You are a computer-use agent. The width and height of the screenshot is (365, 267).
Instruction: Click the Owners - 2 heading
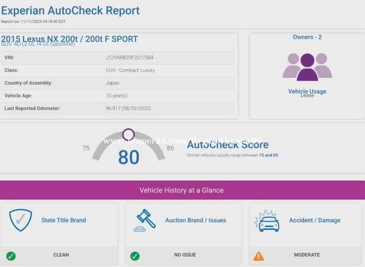307,37
